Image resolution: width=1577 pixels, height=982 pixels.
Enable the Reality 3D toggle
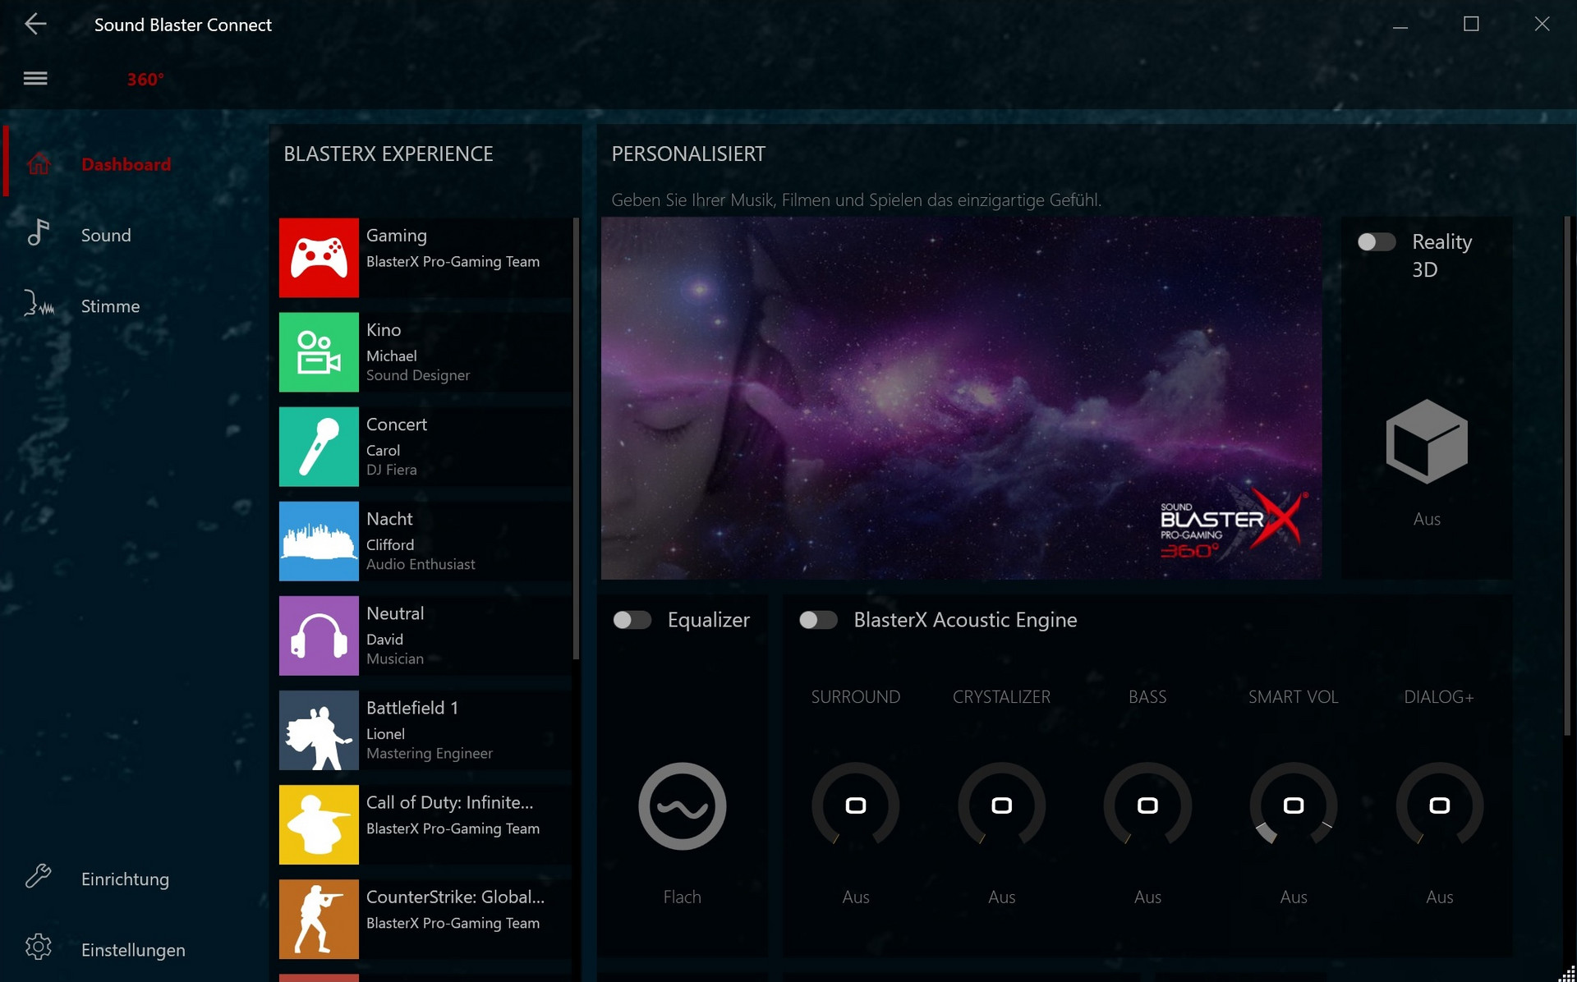pyautogui.click(x=1376, y=242)
